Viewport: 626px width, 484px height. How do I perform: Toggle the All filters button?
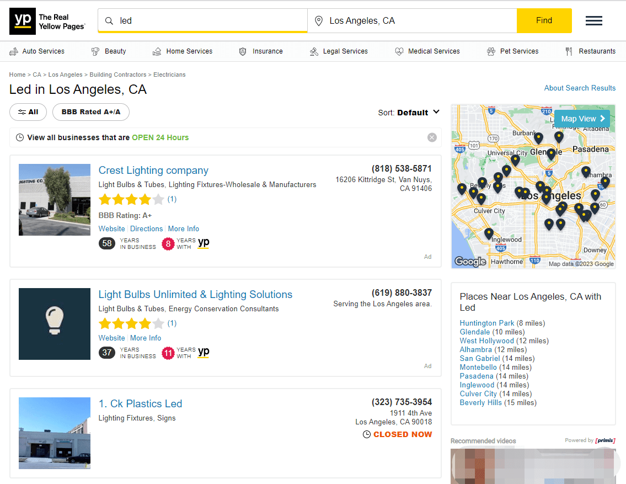tap(28, 112)
